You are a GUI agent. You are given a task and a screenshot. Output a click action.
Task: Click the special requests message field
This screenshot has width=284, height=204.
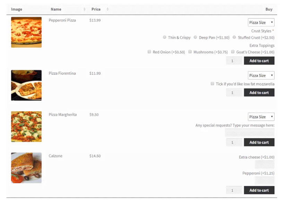[x=249, y=133]
